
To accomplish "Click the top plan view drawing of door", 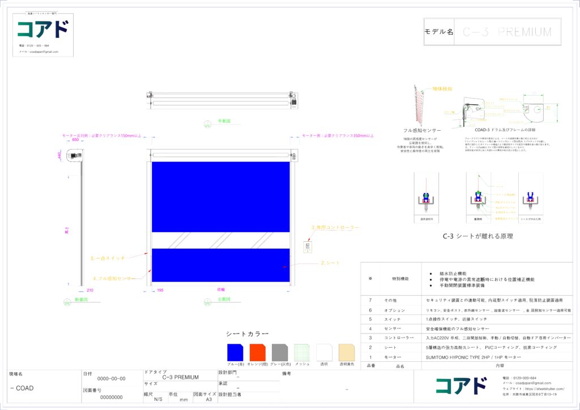I will click(222, 98).
